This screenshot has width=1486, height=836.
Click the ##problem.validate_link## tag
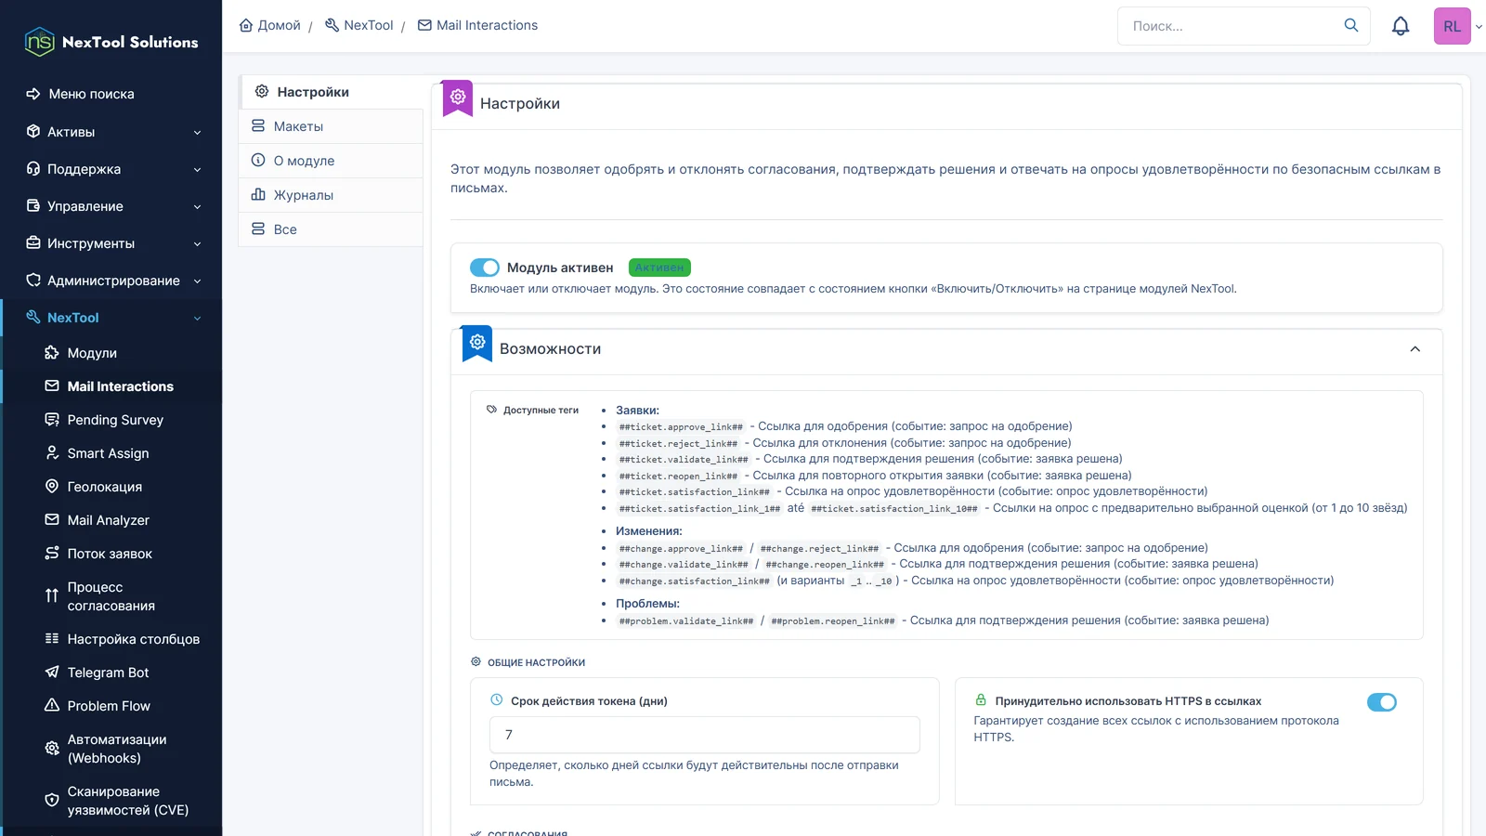pos(686,621)
